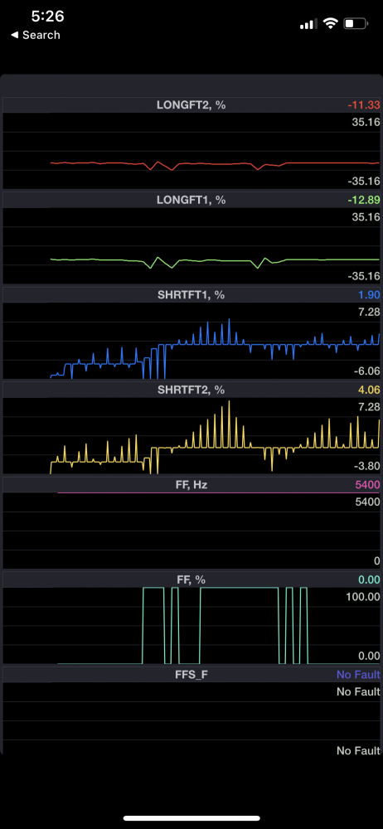Tap the battery status icon
Viewport: 383px width, 829px height.
point(356,23)
